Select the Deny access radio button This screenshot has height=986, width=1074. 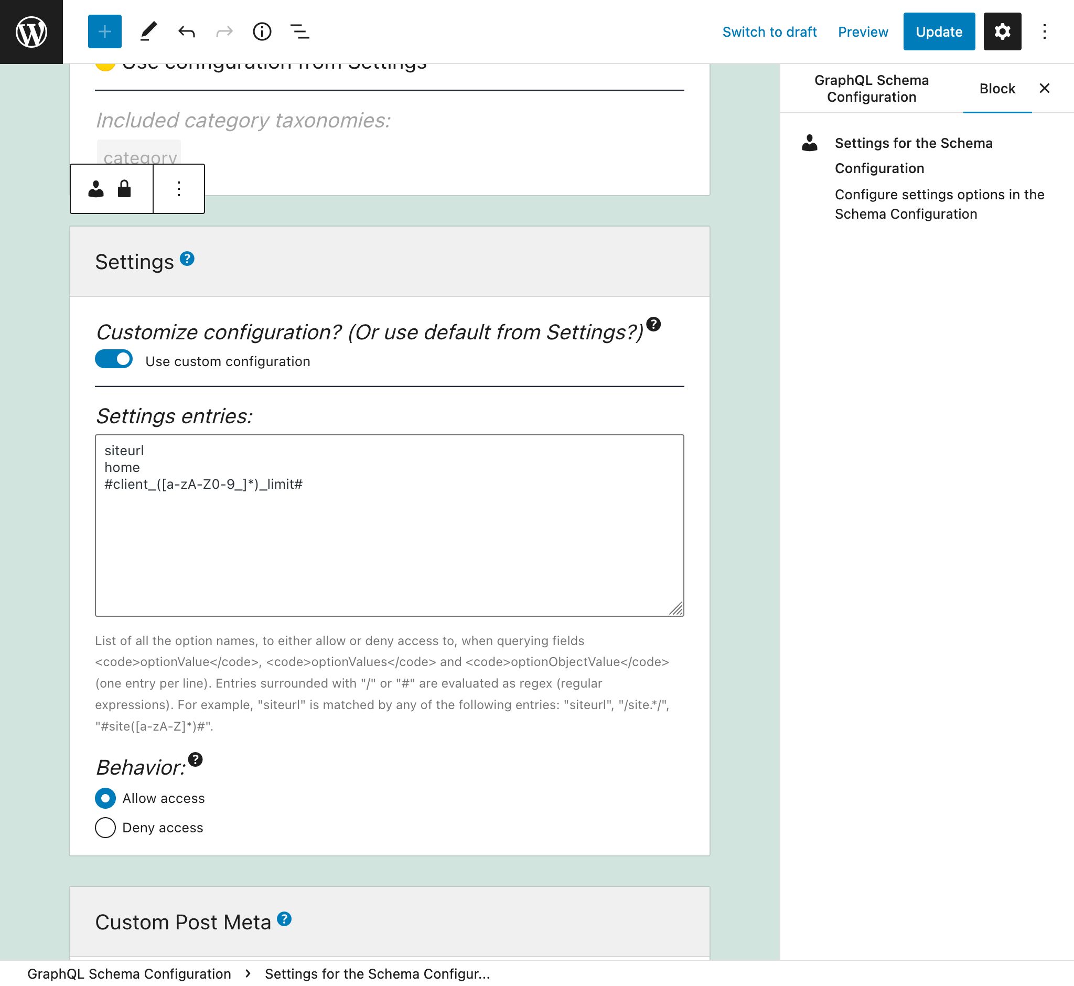(x=105, y=828)
